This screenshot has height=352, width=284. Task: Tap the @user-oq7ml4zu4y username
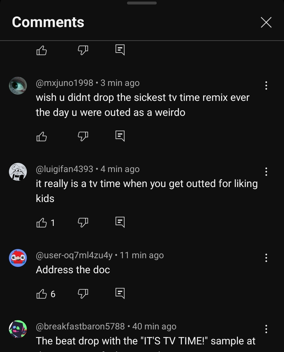[74, 255]
